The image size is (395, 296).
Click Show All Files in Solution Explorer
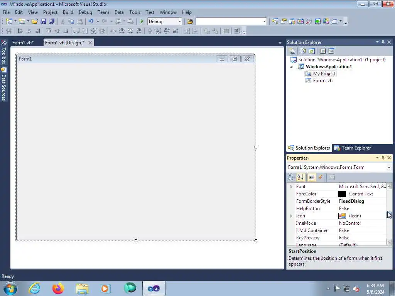click(x=303, y=51)
